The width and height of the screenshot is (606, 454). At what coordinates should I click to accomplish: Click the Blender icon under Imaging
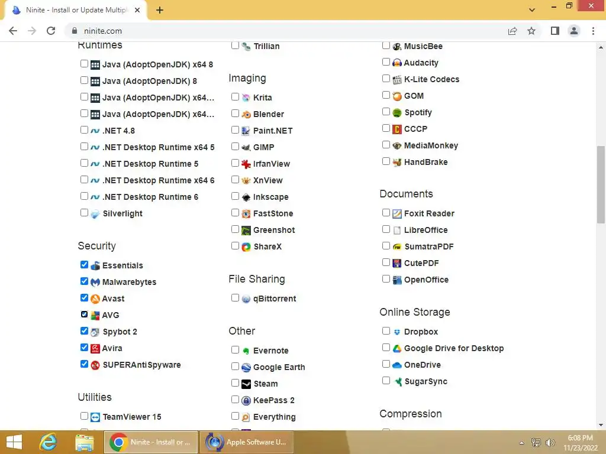pos(246,114)
